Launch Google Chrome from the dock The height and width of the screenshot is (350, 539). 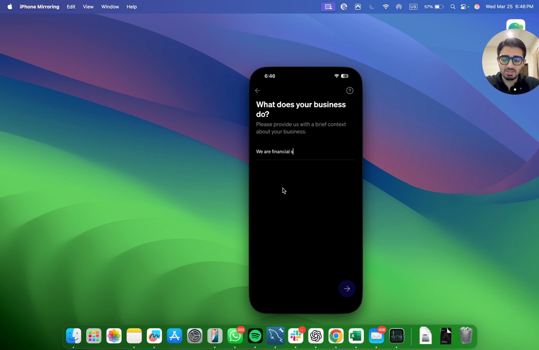[336, 336]
